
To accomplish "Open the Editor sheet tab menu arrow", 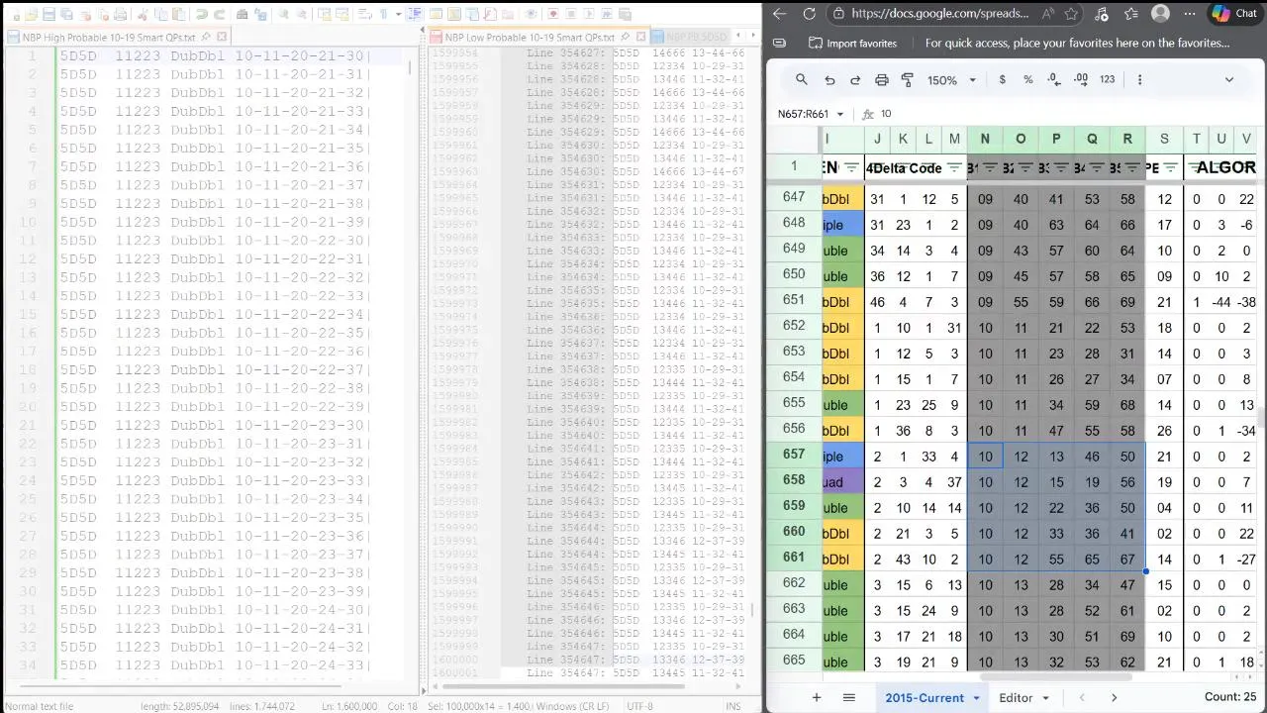I will click(1045, 698).
